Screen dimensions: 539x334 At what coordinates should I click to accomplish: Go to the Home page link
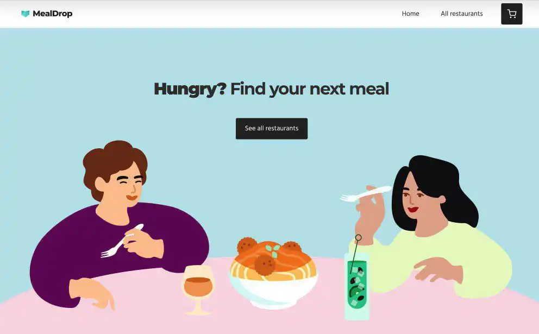(410, 14)
